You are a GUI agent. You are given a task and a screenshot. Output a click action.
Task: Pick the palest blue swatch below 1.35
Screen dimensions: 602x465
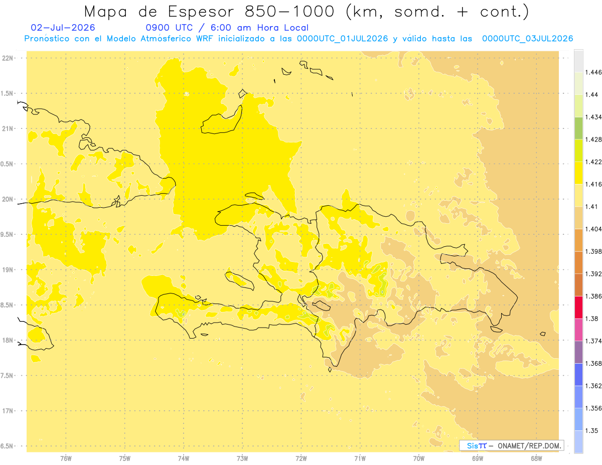pyautogui.click(x=578, y=441)
